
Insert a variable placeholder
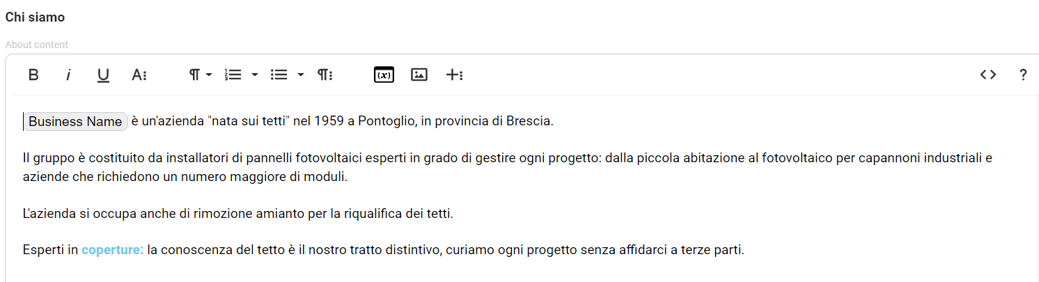pyautogui.click(x=384, y=75)
